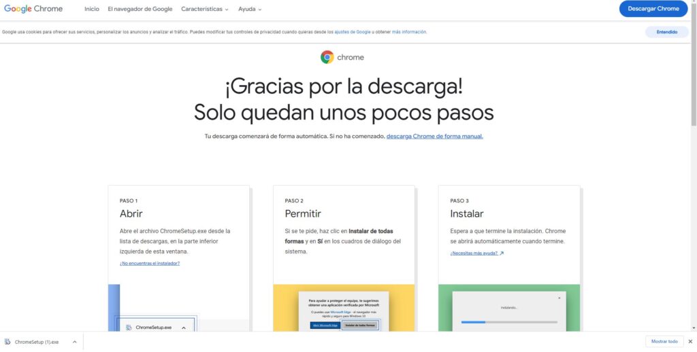Open the downloaded ChromeSetup (1).exe file
This screenshot has width=697, height=352.
(x=37, y=342)
